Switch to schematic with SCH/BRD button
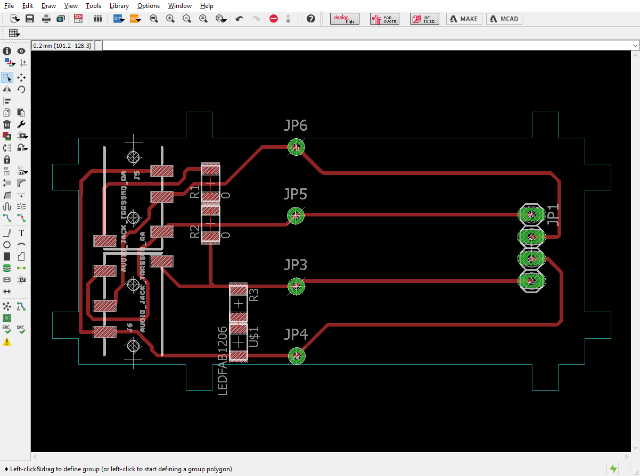 78,19
